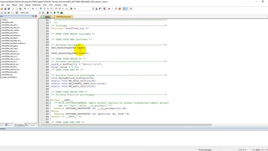Redo the last undone edit
The height and width of the screenshot is (151, 268).
(28, 9)
